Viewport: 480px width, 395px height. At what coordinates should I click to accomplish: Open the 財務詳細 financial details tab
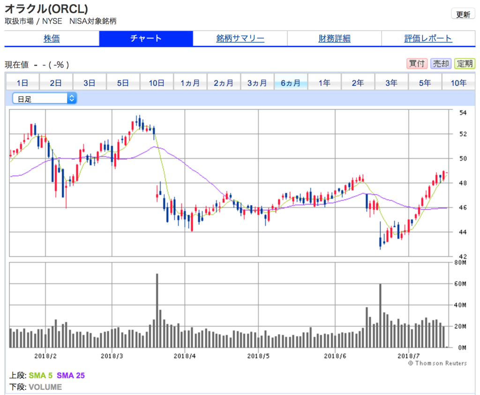coord(334,39)
